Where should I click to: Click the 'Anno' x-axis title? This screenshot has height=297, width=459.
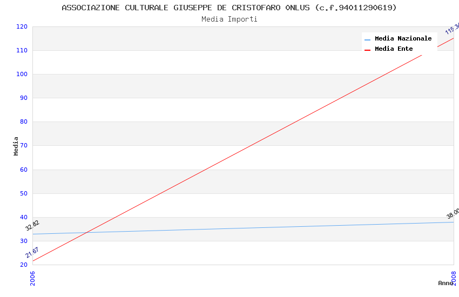(446, 283)
